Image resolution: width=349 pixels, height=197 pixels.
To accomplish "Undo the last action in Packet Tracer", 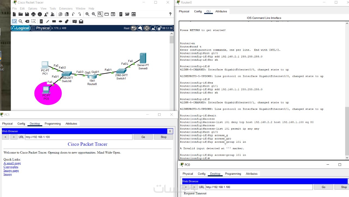I will [x=73, y=14].
